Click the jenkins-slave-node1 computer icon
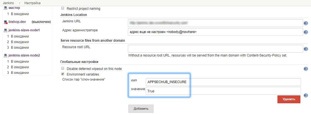311x115 pixels. (6, 30)
